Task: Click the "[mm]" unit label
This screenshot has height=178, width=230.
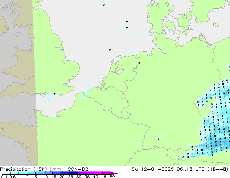Action: 57,169
